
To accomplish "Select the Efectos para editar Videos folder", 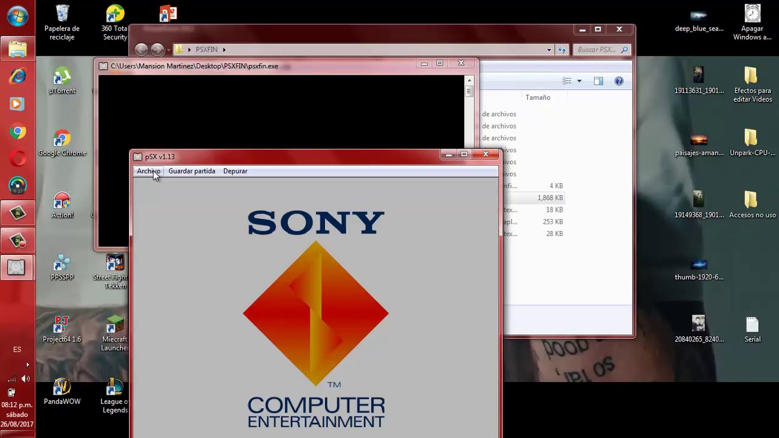I will [x=752, y=85].
